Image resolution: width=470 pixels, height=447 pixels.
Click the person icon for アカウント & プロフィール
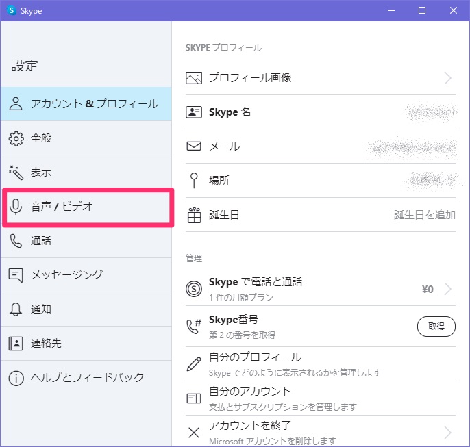16,104
